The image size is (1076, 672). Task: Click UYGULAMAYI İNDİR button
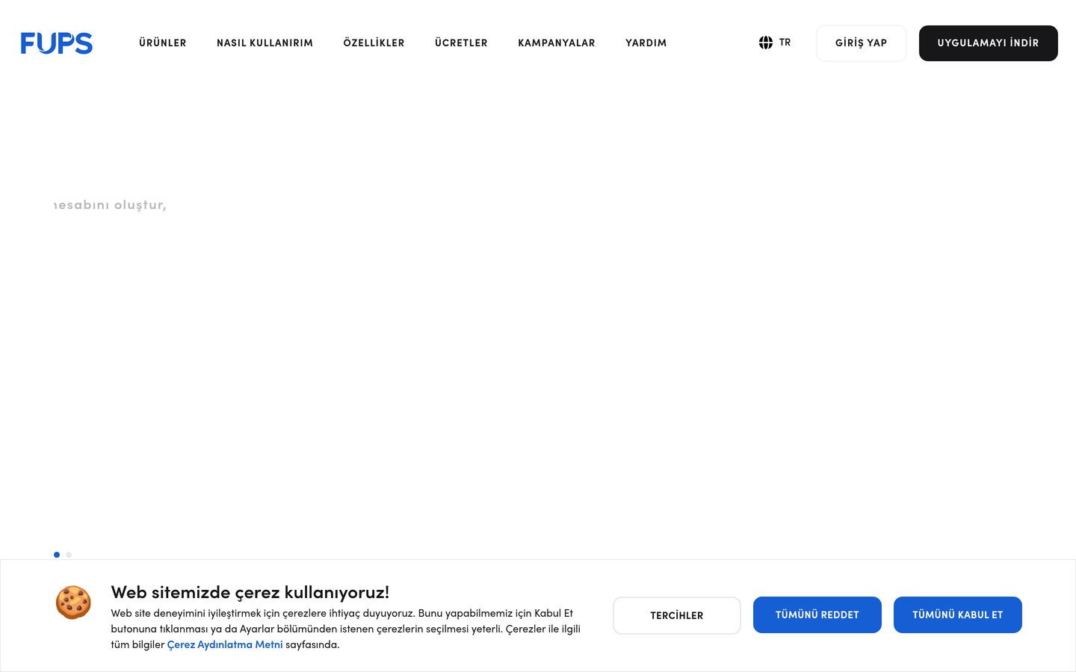(x=988, y=43)
